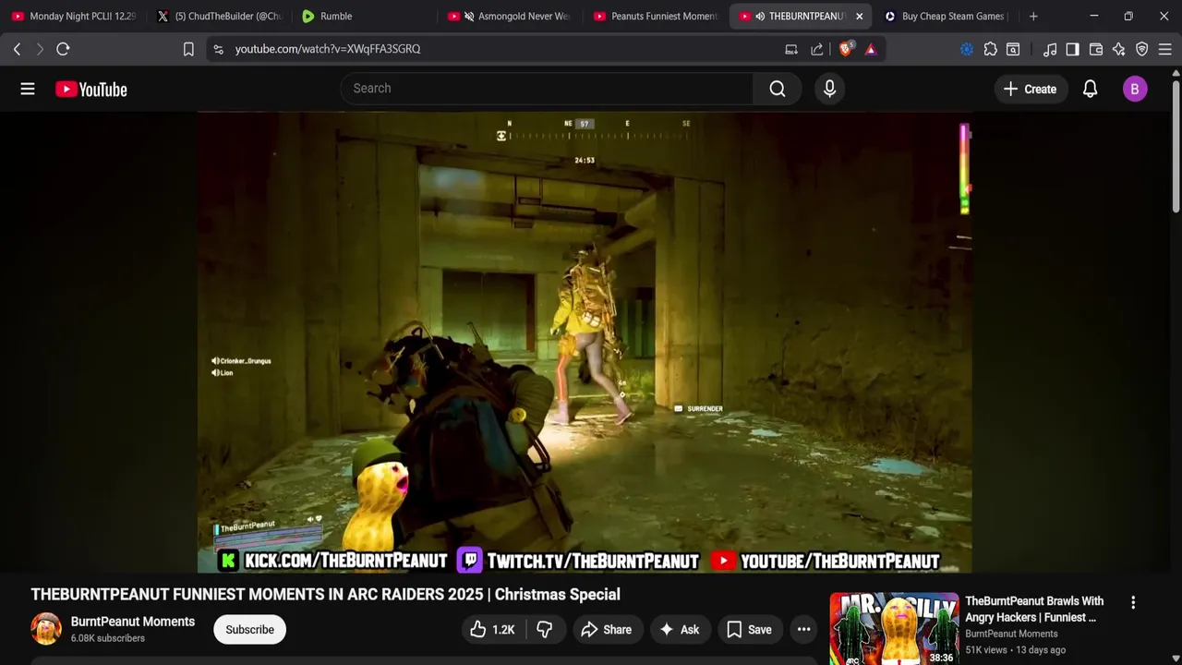
Task: Open the blue circular extension icon
Action: click(967, 49)
